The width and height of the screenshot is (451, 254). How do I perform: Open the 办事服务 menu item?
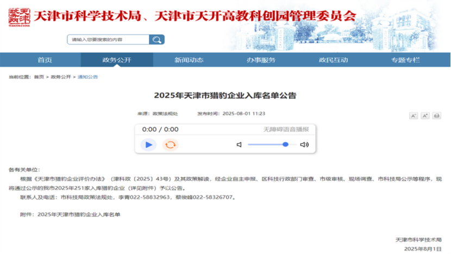[261, 60]
